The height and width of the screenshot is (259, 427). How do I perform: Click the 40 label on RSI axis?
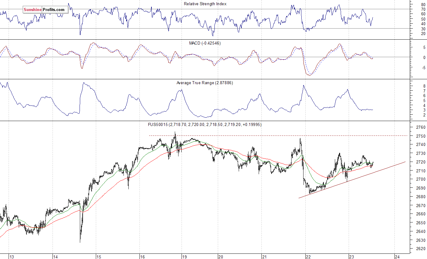coord(423,24)
